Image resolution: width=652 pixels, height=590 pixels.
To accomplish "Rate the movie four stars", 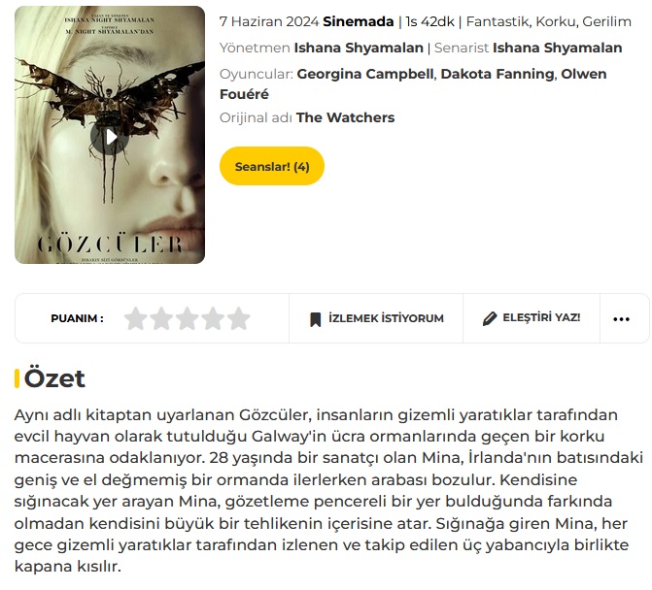I will (214, 318).
